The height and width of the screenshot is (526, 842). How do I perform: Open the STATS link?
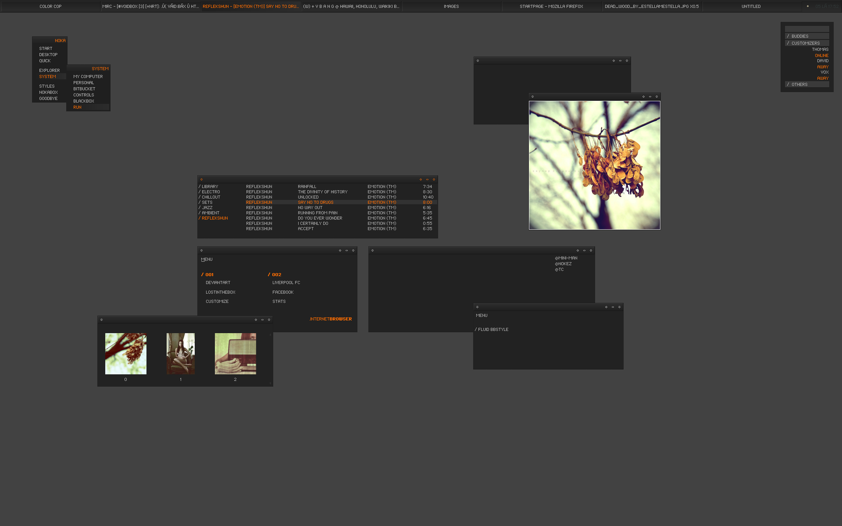click(279, 301)
